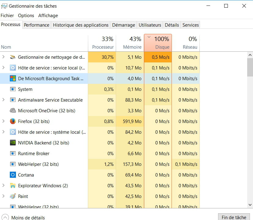Click the Task Manager title bar icon
The width and height of the screenshot is (253, 220).
(x=4, y=6)
